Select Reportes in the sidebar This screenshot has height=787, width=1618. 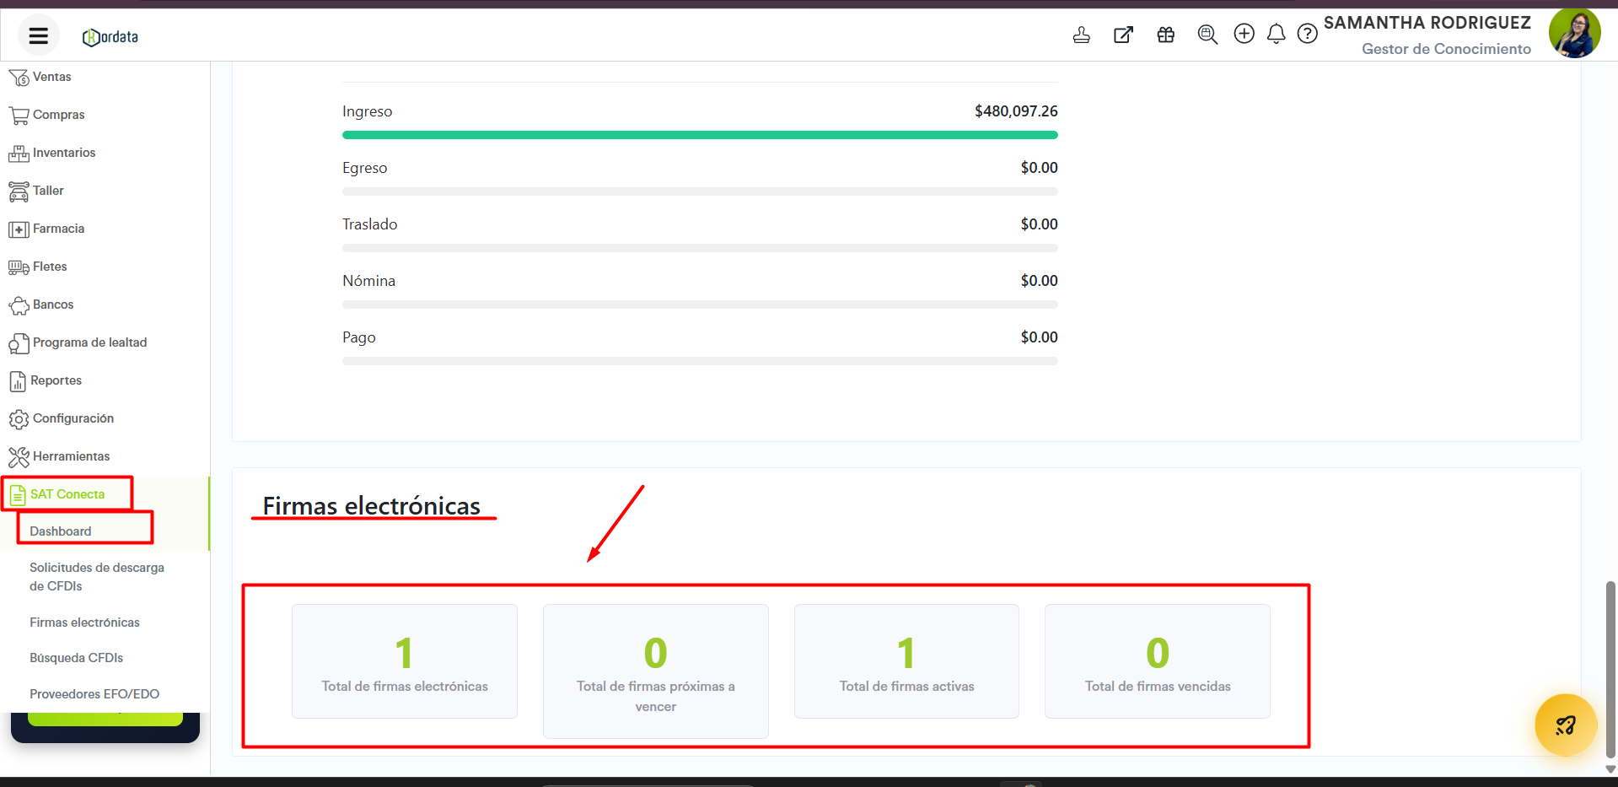[x=56, y=380]
